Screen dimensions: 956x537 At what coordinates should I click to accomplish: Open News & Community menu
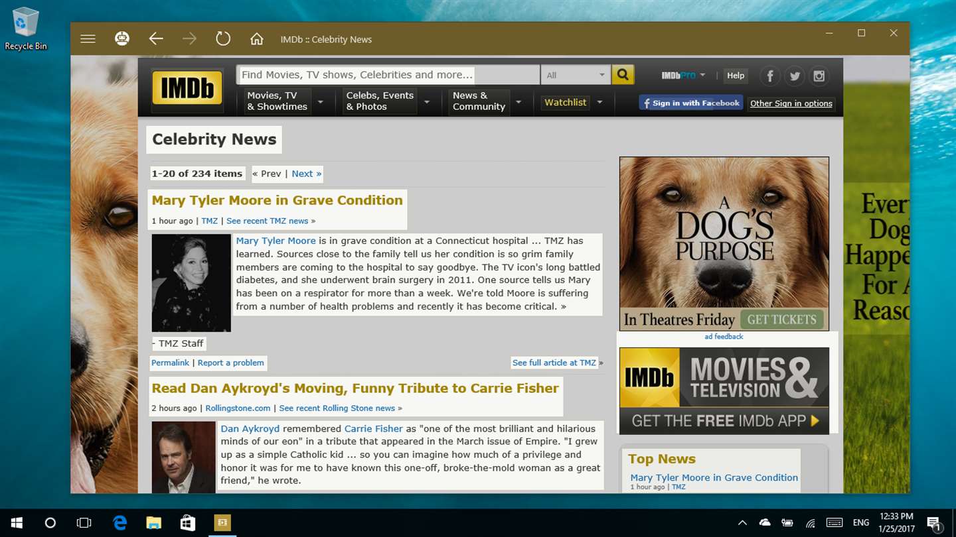click(479, 101)
